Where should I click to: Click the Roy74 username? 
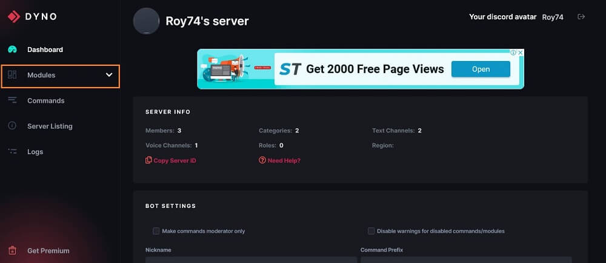point(553,18)
